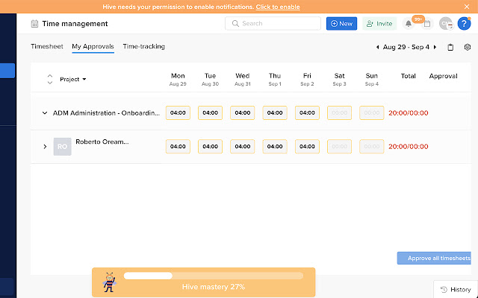Image resolution: width=478 pixels, height=298 pixels.
Task: Click the clipboard icon near date range
Action: 450,48
